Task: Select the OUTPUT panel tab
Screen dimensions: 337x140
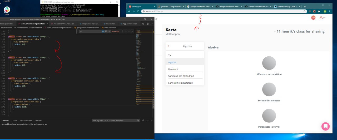Action: tap(14, 120)
